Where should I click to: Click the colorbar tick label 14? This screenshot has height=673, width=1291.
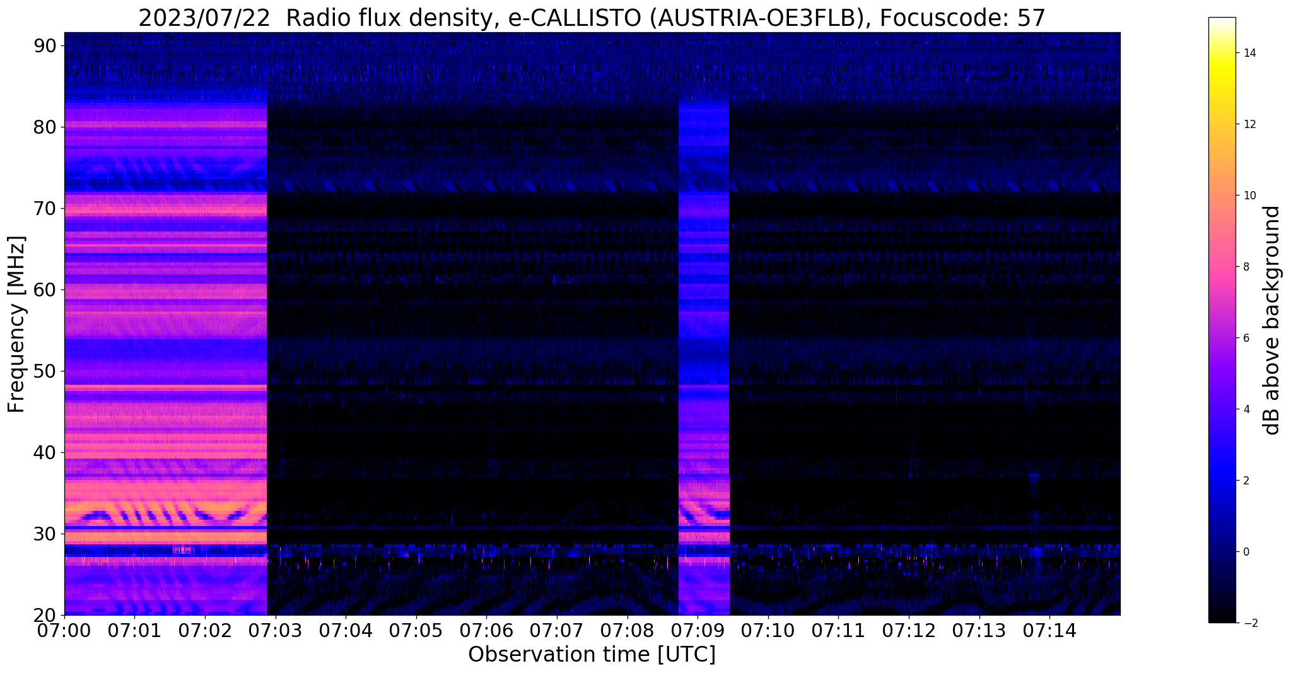1249,53
